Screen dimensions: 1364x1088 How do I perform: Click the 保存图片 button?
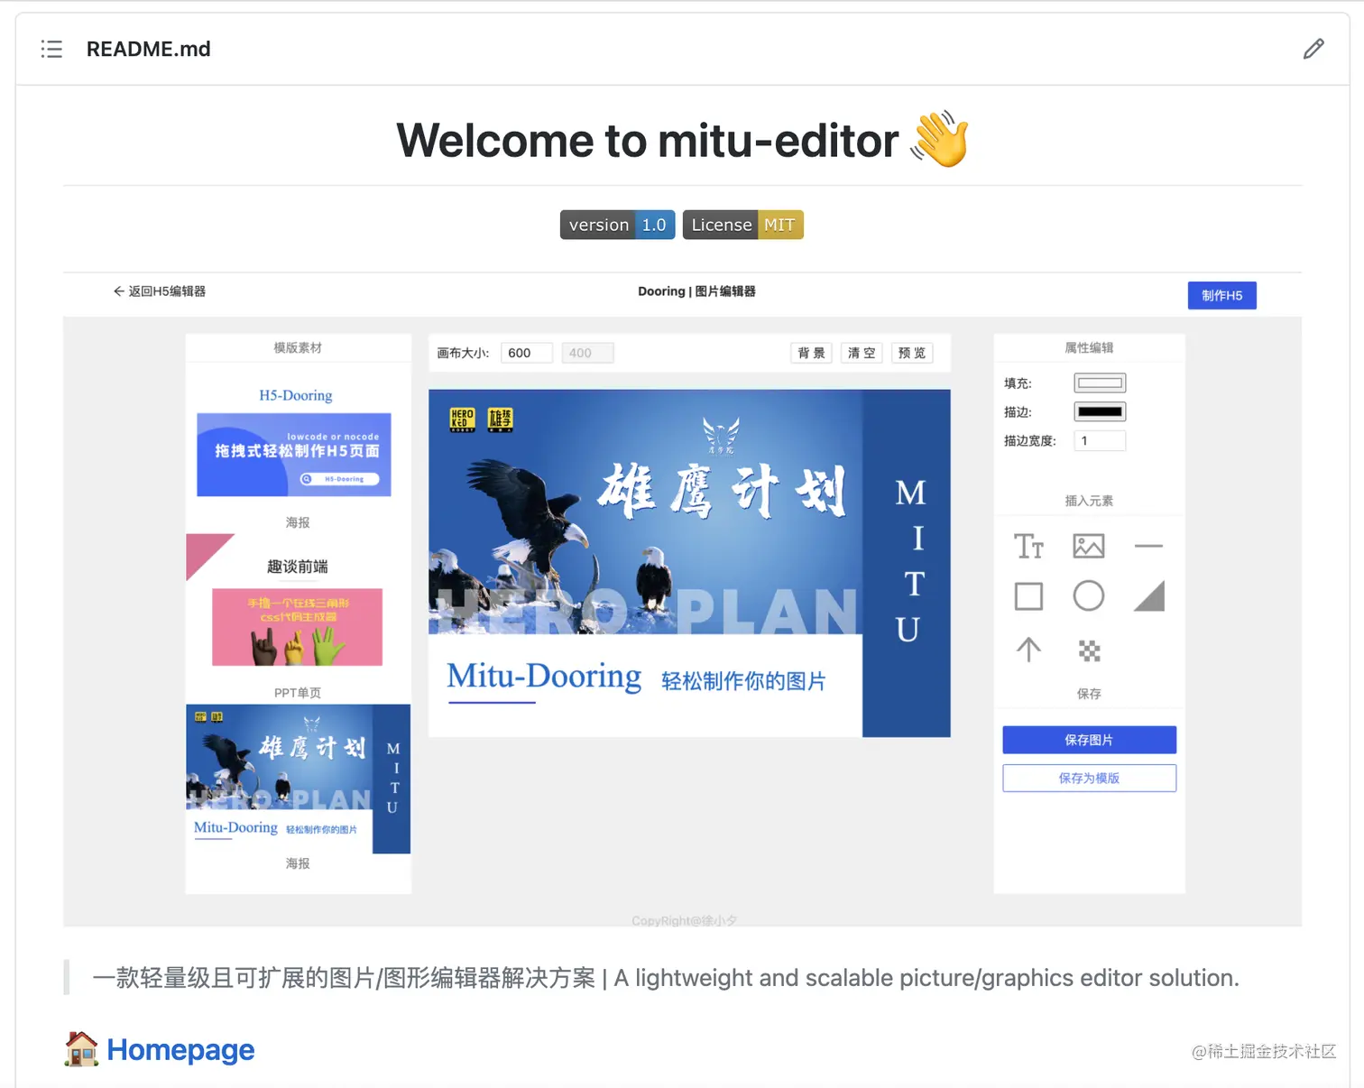click(1089, 740)
